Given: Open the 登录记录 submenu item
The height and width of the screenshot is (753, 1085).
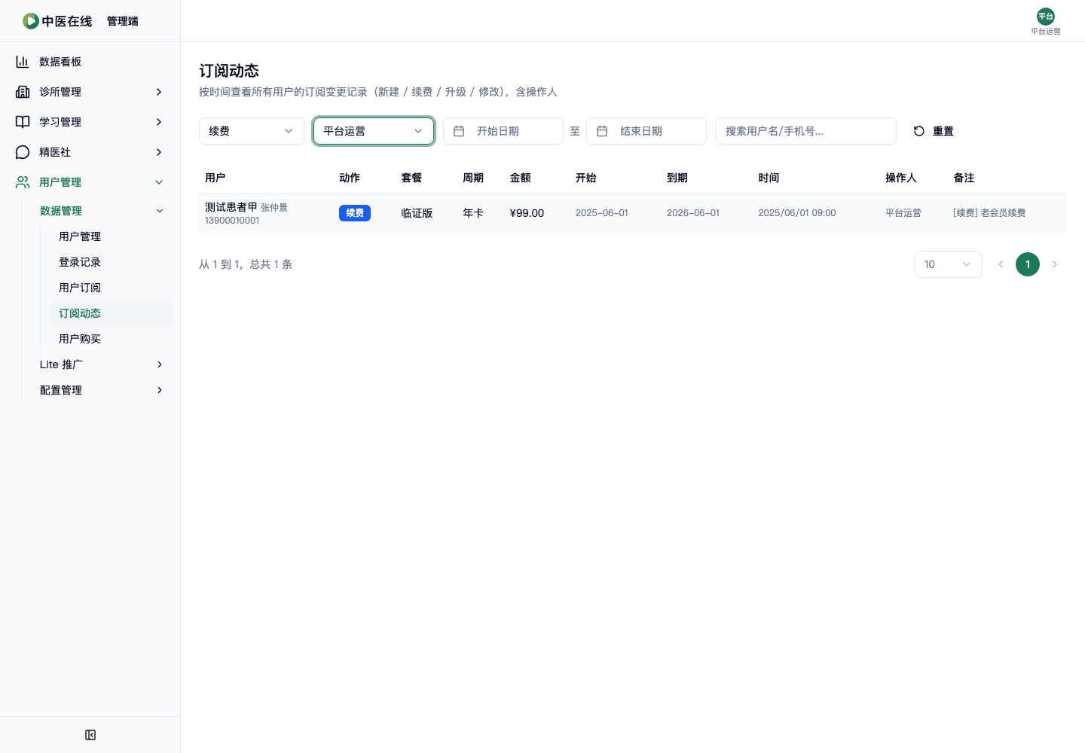Looking at the screenshot, I should click(x=112, y=262).
